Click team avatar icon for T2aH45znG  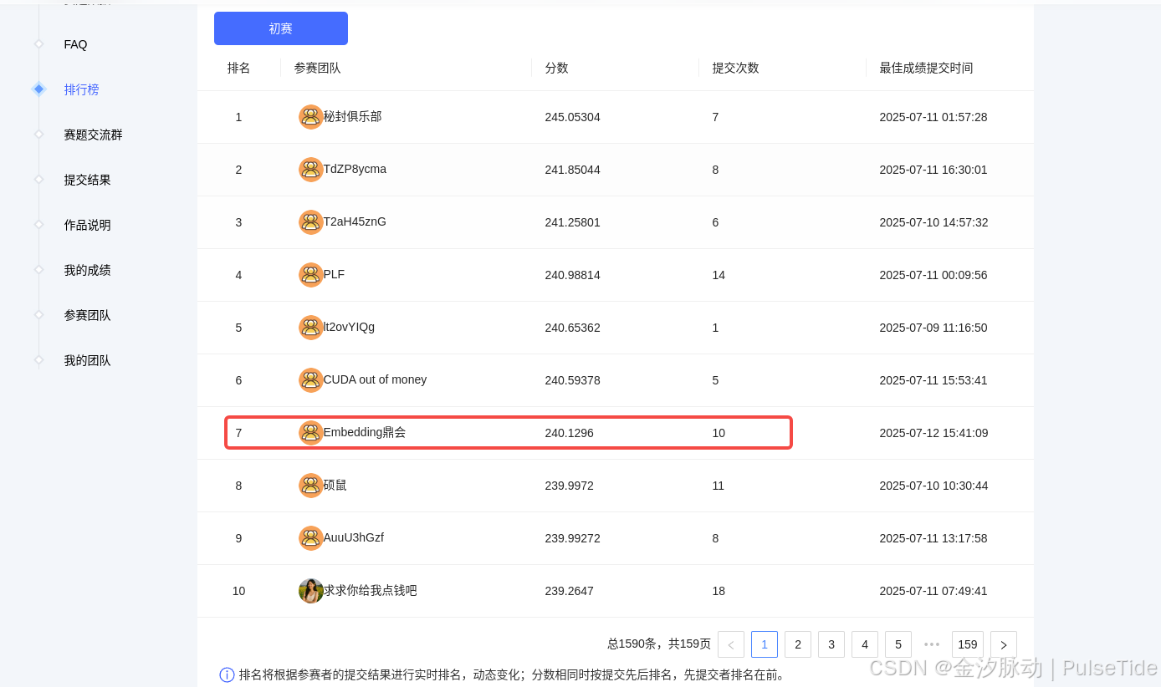(311, 222)
